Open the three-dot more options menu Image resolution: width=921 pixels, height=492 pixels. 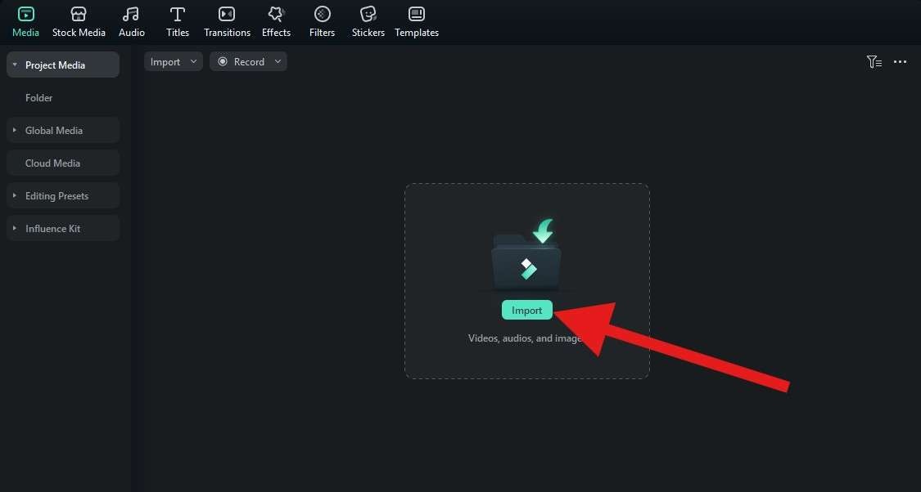point(900,61)
